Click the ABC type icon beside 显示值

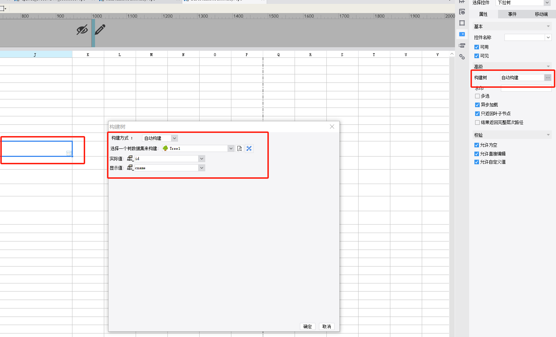130,168
